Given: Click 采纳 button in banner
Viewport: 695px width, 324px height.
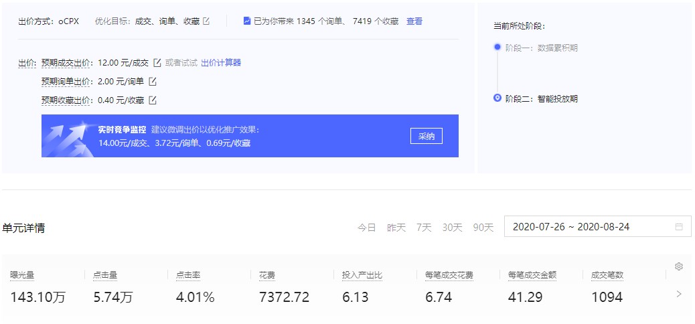Looking at the screenshot, I should pyautogui.click(x=427, y=136).
